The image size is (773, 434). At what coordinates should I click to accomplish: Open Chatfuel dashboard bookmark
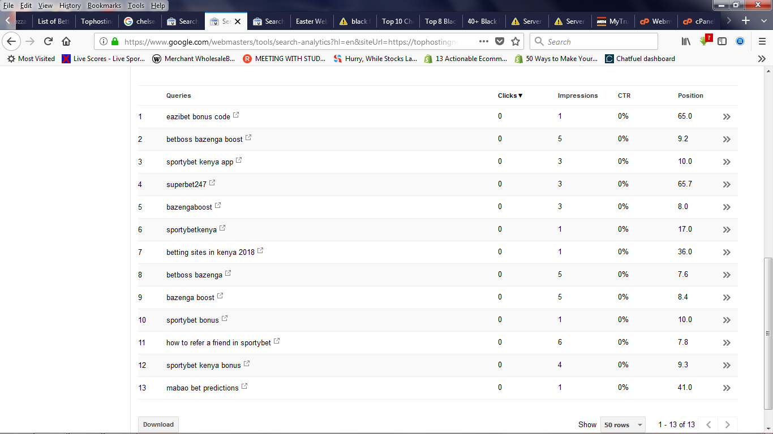point(640,58)
